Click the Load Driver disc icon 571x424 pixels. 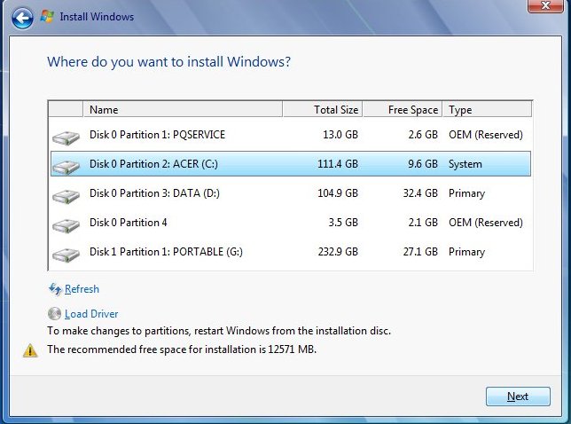click(55, 313)
